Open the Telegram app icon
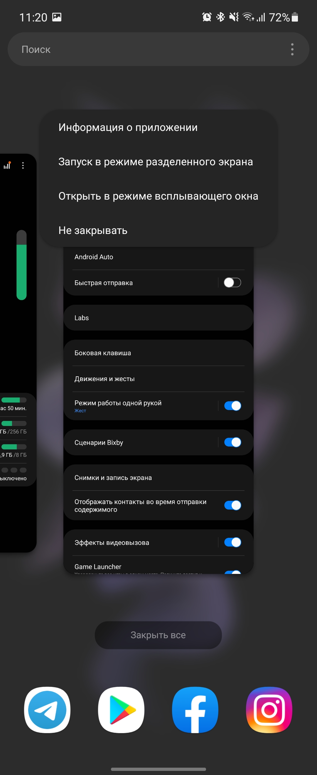This screenshot has width=317, height=775. [x=47, y=710]
